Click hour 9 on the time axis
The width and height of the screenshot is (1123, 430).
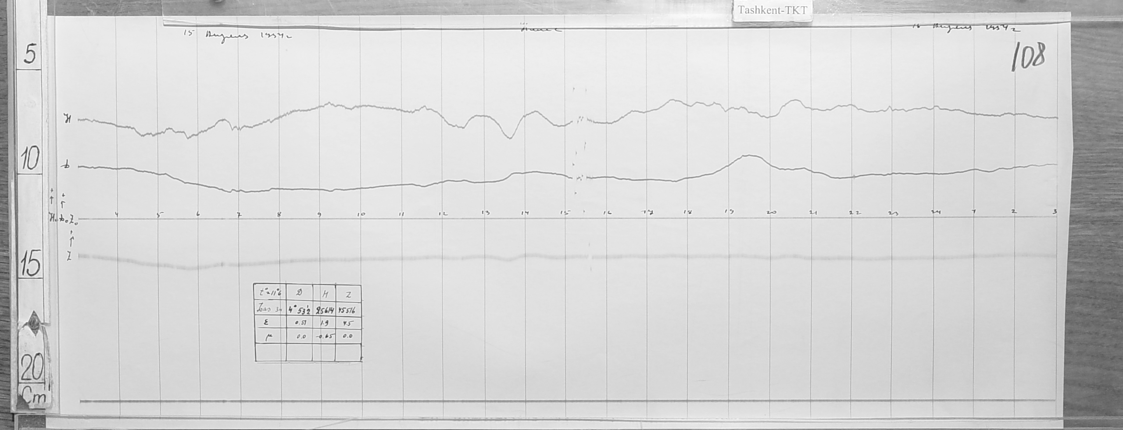pyautogui.click(x=319, y=215)
